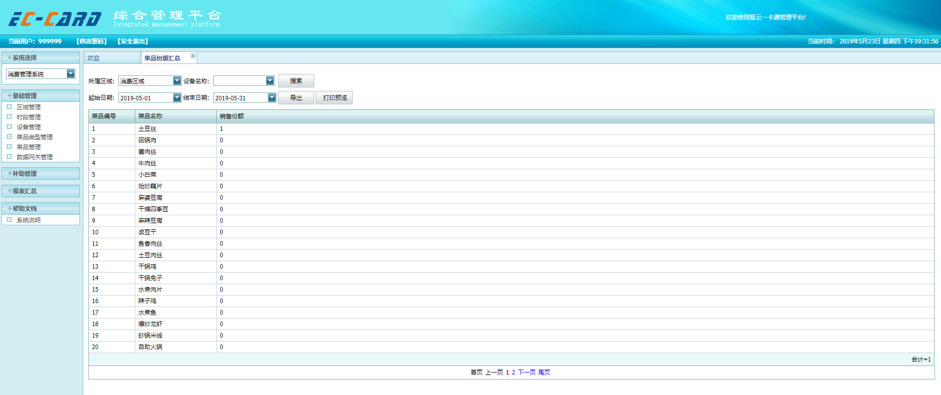This screenshot has height=395, width=941.
Task: Select the 牛肉丝 cell
Action: point(176,163)
